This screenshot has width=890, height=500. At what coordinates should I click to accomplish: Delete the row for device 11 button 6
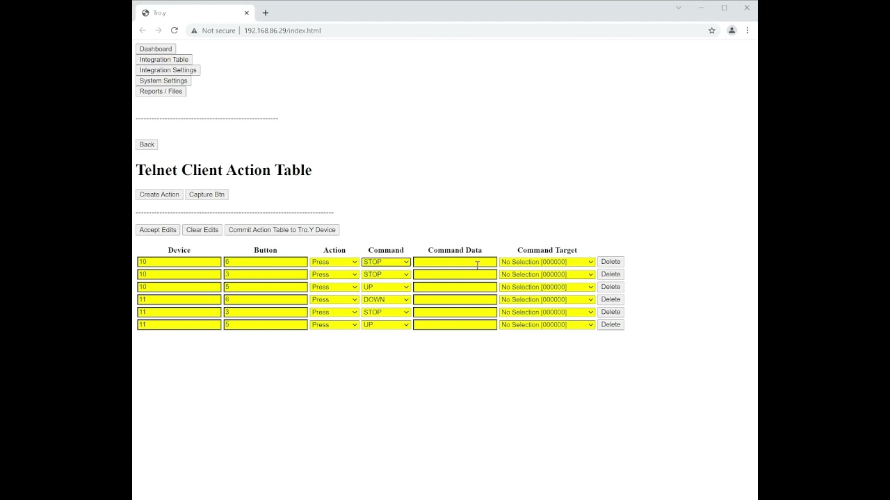pyautogui.click(x=610, y=299)
